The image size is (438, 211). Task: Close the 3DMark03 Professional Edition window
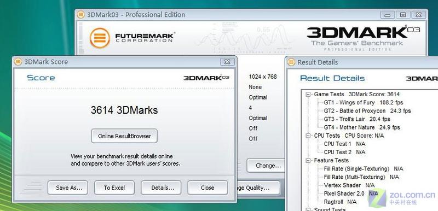click(418, 15)
